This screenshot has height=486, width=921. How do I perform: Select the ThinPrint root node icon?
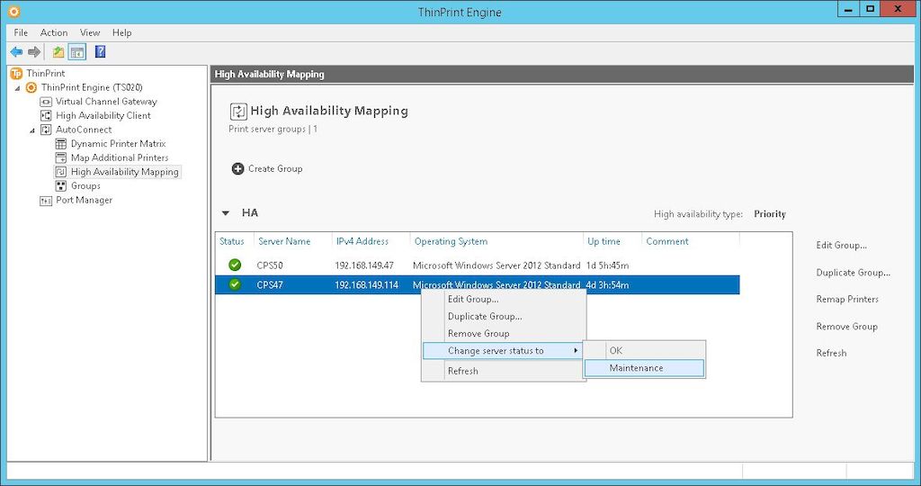[x=16, y=74]
